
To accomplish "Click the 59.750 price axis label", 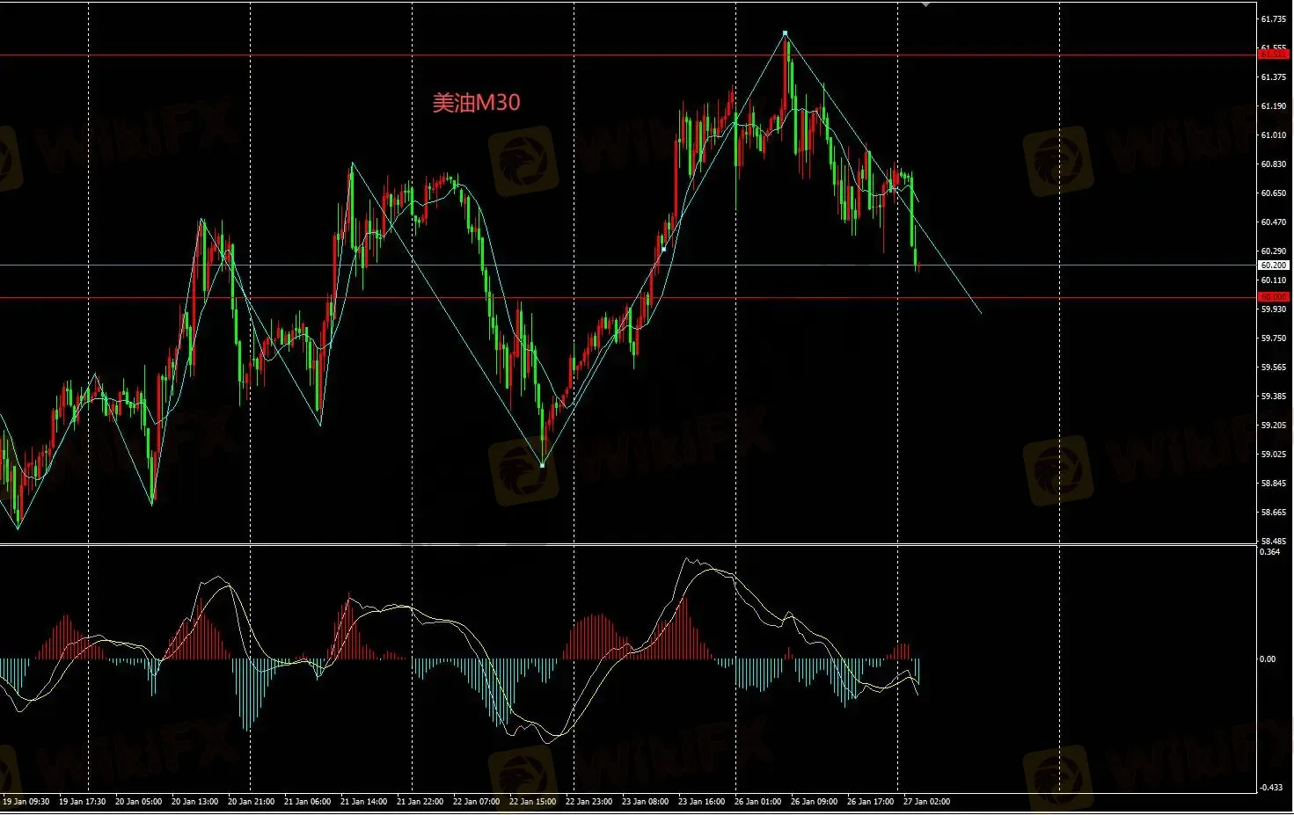I will (x=1273, y=338).
